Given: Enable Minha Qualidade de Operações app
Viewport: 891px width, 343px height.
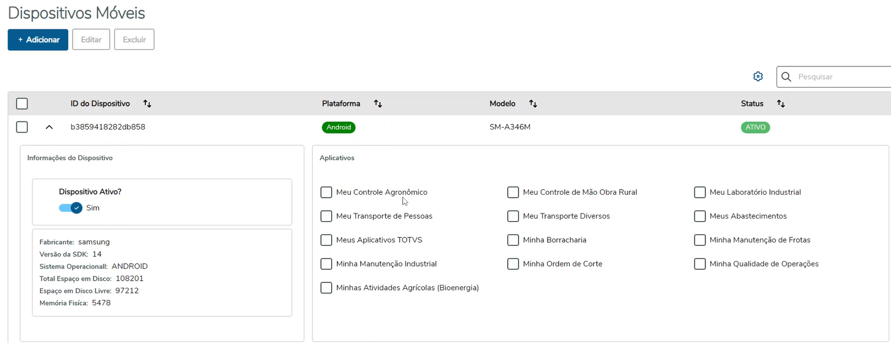Looking at the screenshot, I should [x=700, y=264].
